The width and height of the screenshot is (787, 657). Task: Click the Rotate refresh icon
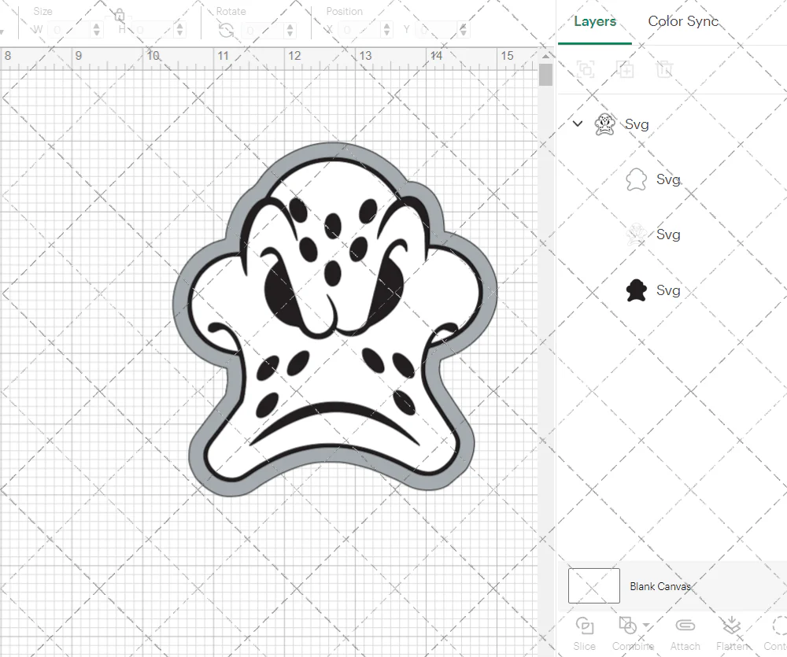point(227,29)
